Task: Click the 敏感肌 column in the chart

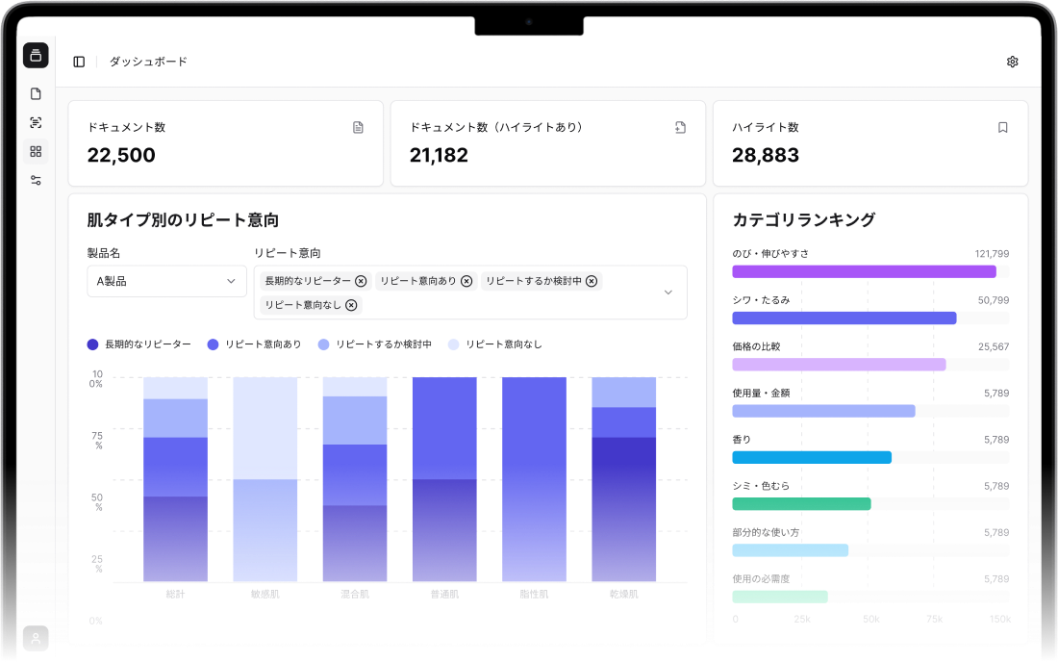Action: point(264,479)
